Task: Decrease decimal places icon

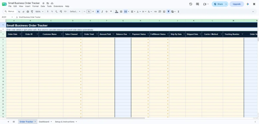Action: pos(56,12)
